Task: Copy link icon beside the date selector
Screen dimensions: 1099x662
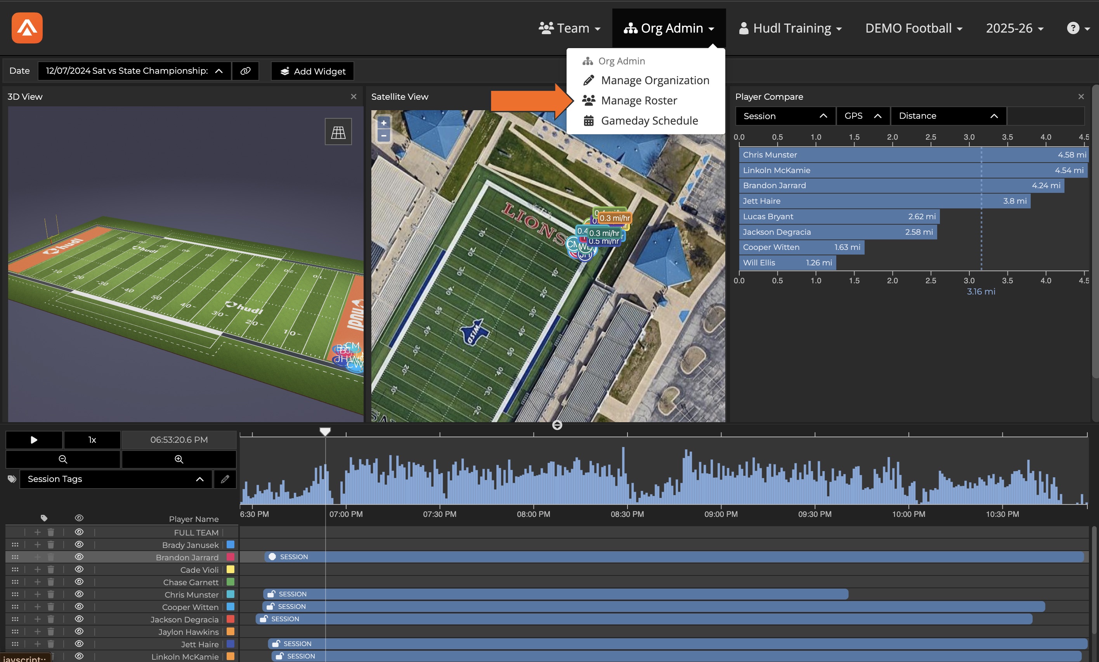Action: (x=245, y=71)
